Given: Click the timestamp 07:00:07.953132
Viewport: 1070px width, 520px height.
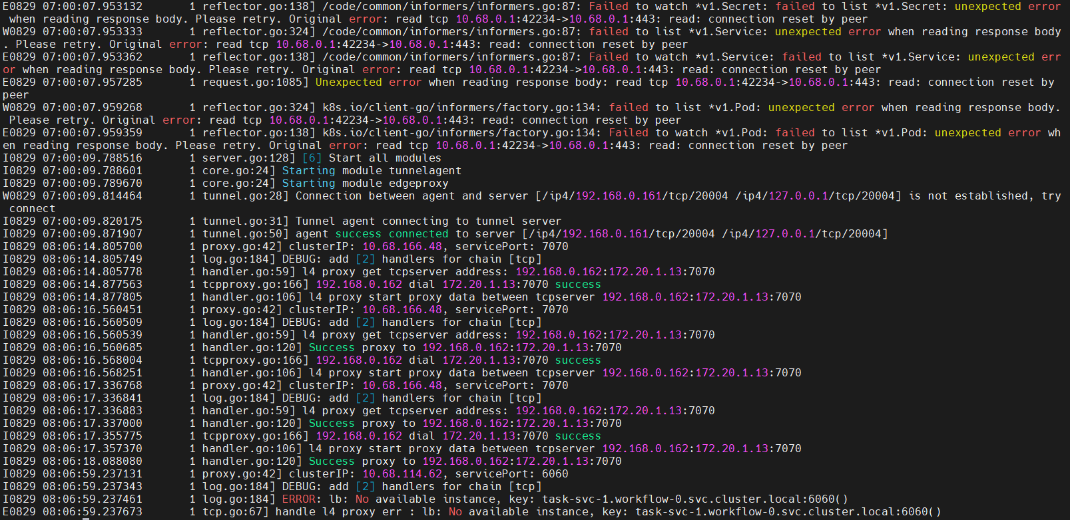Looking at the screenshot, I should point(93,7).
